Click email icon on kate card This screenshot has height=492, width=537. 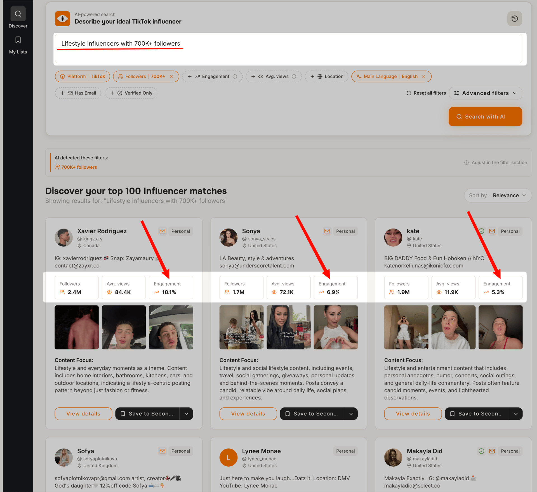(492, 231)
